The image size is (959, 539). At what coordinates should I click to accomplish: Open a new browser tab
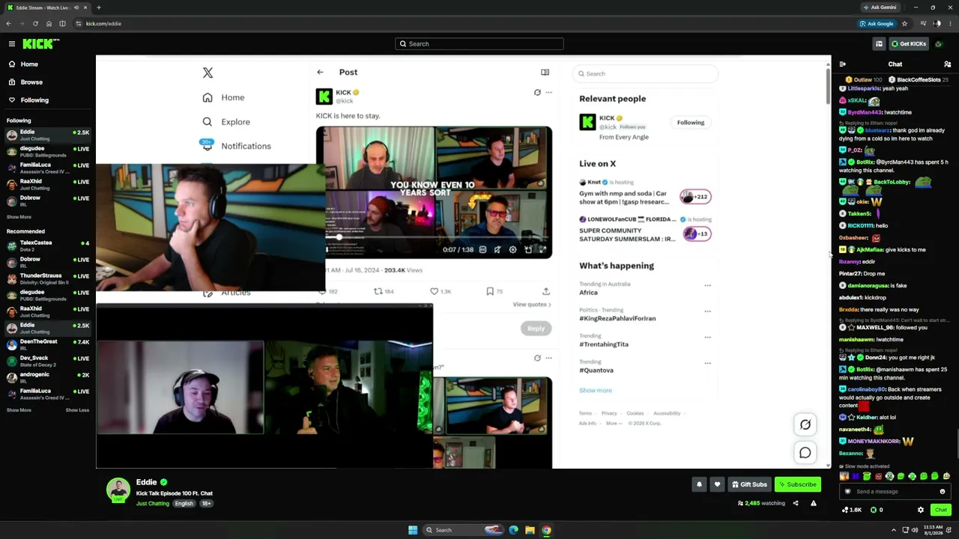[98, 7]
